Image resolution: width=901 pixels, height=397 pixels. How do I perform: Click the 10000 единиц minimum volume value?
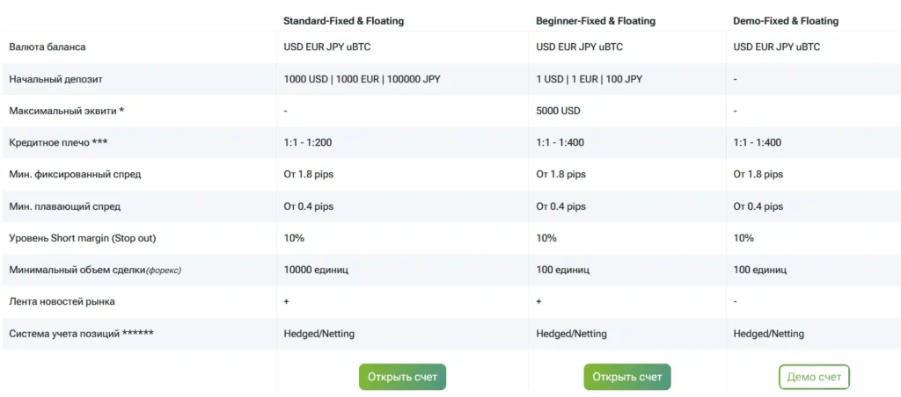[x=316, y=270]
